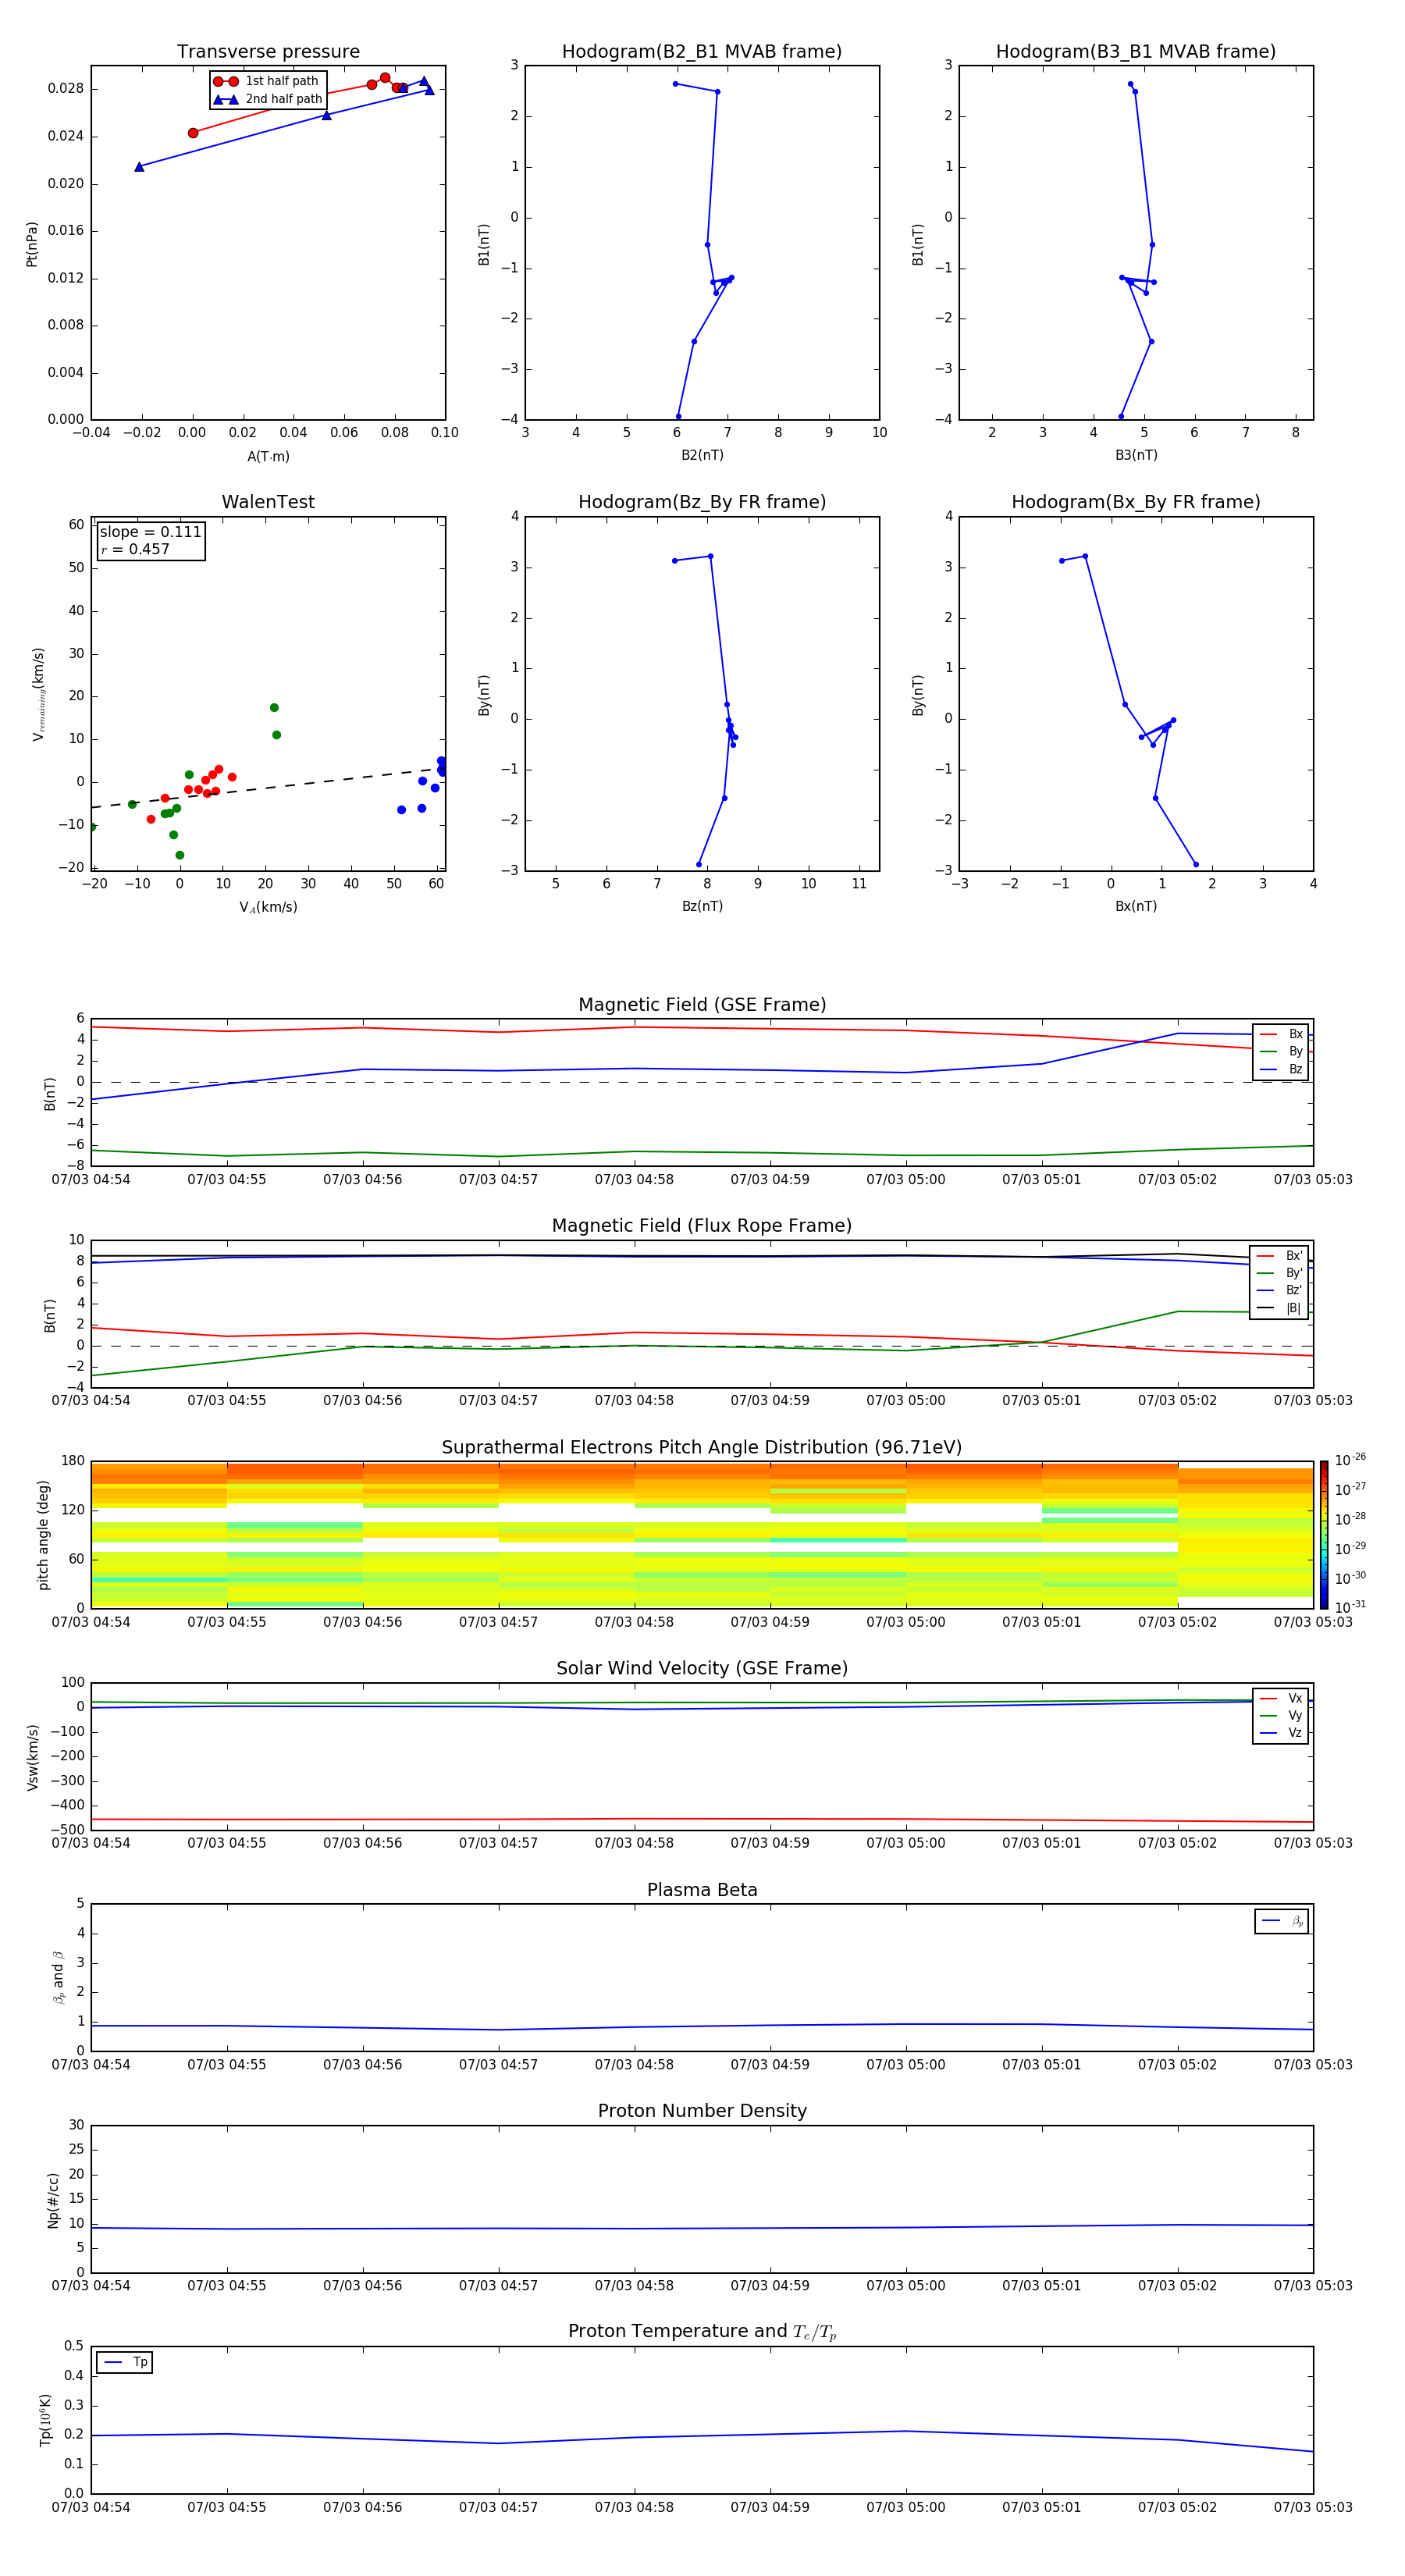1405x2576 pixels.
Task: Click the Hodogram(Bx_By FR frame) title
Action: point(1135,502)
